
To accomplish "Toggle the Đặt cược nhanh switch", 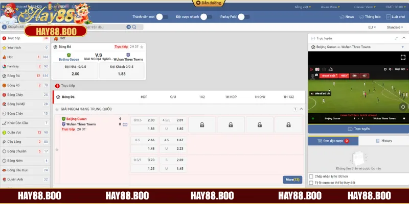I will click(x=206, y=17).
